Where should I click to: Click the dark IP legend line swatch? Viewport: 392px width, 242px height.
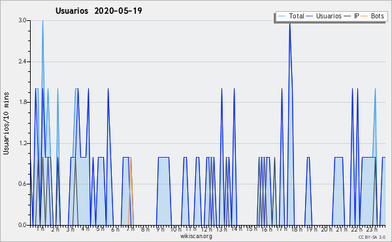pyautogui.click(x=348, y=16)
